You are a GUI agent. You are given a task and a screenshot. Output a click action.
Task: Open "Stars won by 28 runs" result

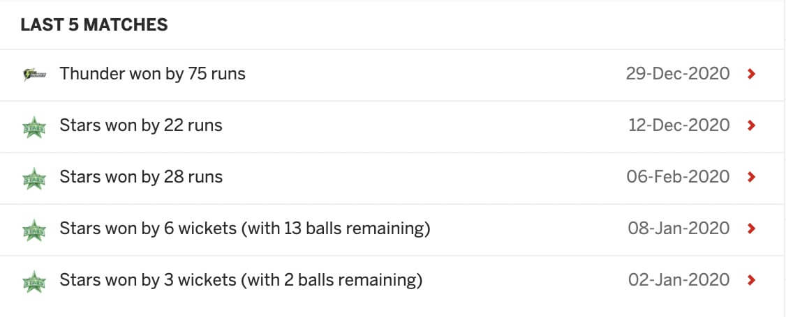141,177
